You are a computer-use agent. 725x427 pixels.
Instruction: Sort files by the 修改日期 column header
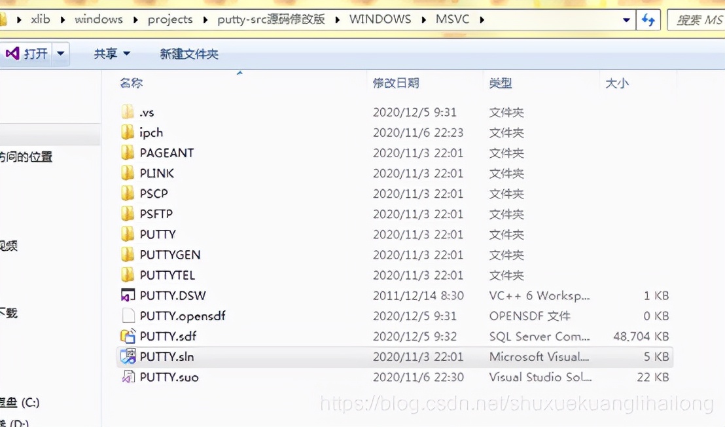pos(394,83)
